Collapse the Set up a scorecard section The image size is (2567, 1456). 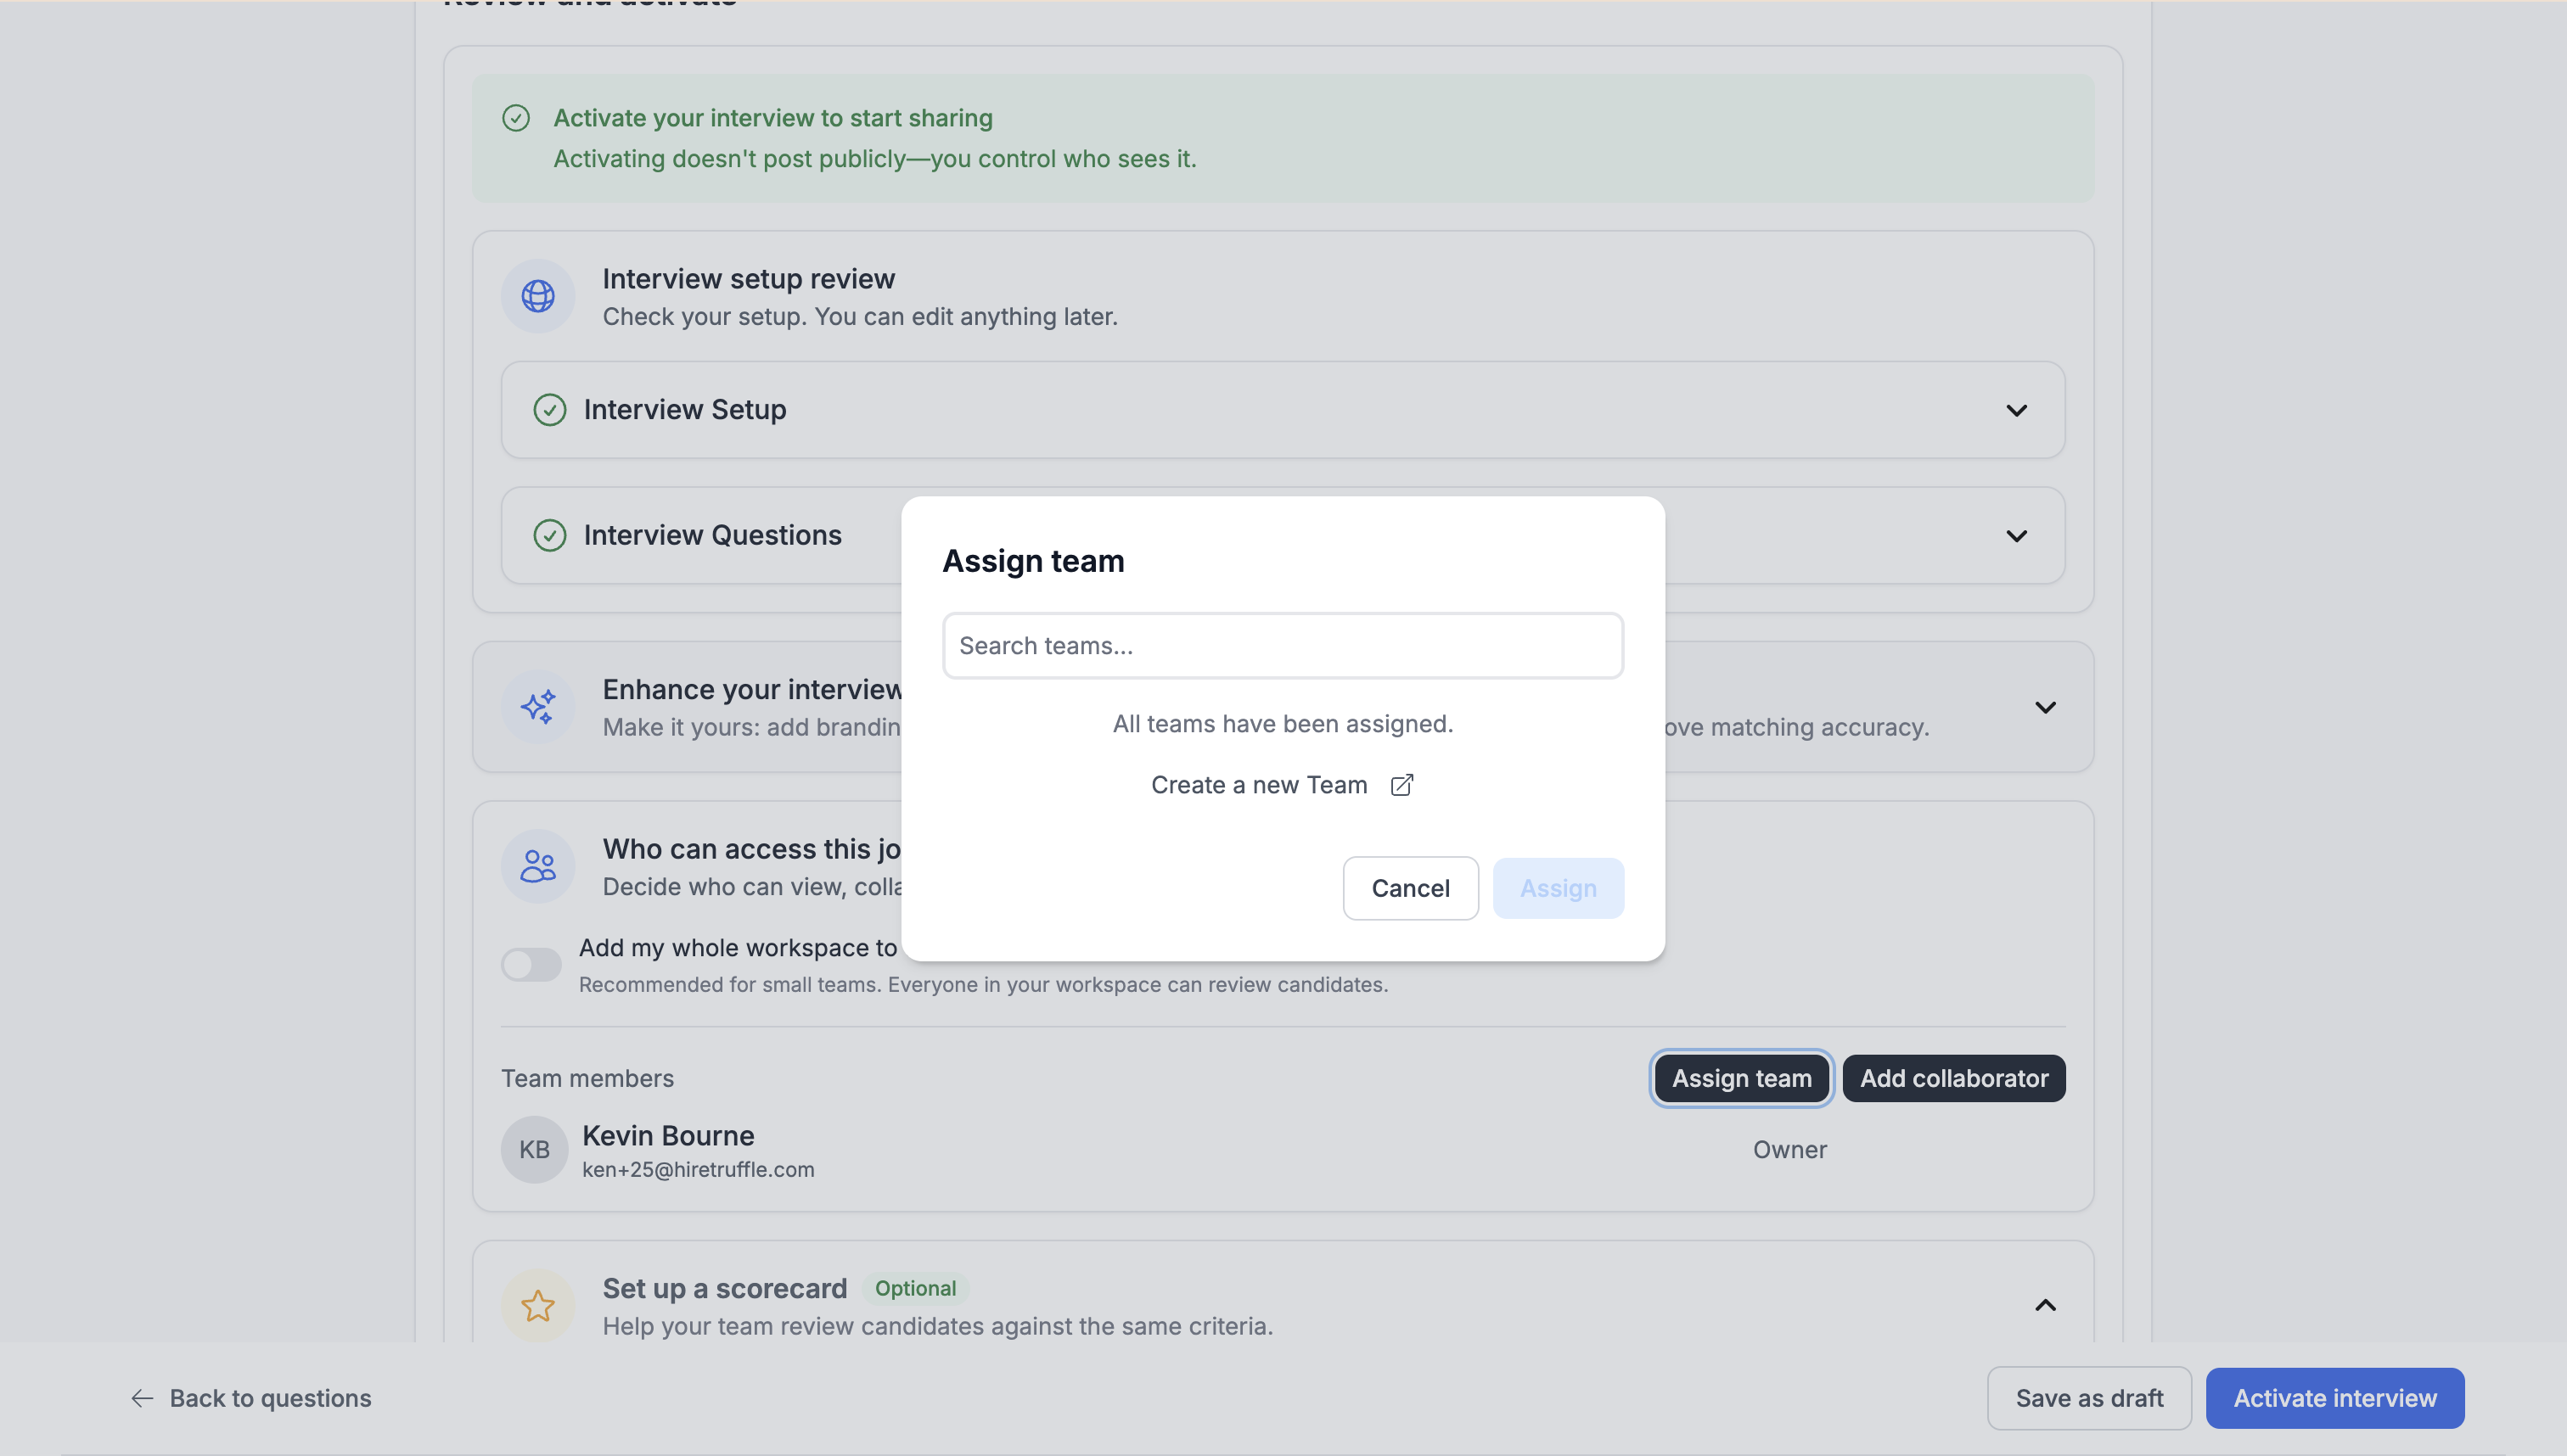click(x=2045, y=1305)
